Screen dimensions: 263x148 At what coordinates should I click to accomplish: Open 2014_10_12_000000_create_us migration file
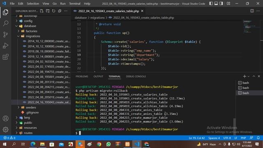(x=48, y=41)
